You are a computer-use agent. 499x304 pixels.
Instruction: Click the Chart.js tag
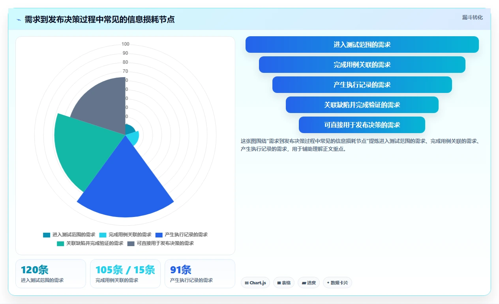255,283
